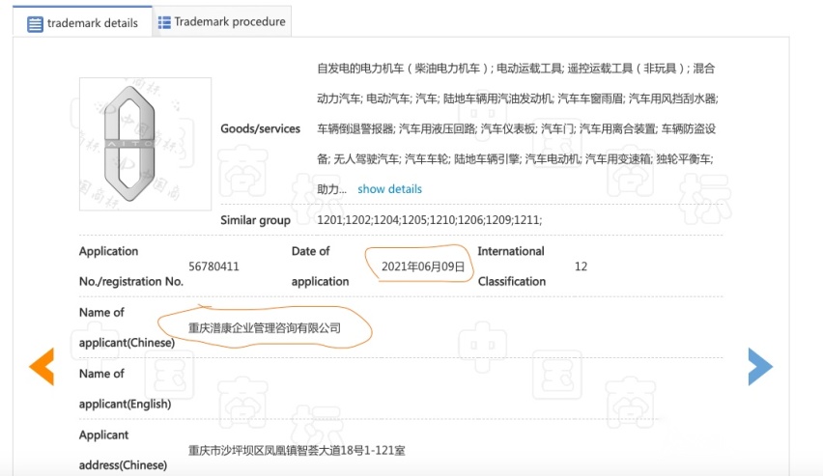Switch to the Trademark procedure tab
The width and height of the screenshot is (823, 476).
[x=221, y=22]
